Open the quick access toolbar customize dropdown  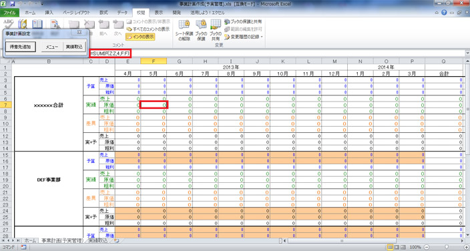(x=42, y=4)
